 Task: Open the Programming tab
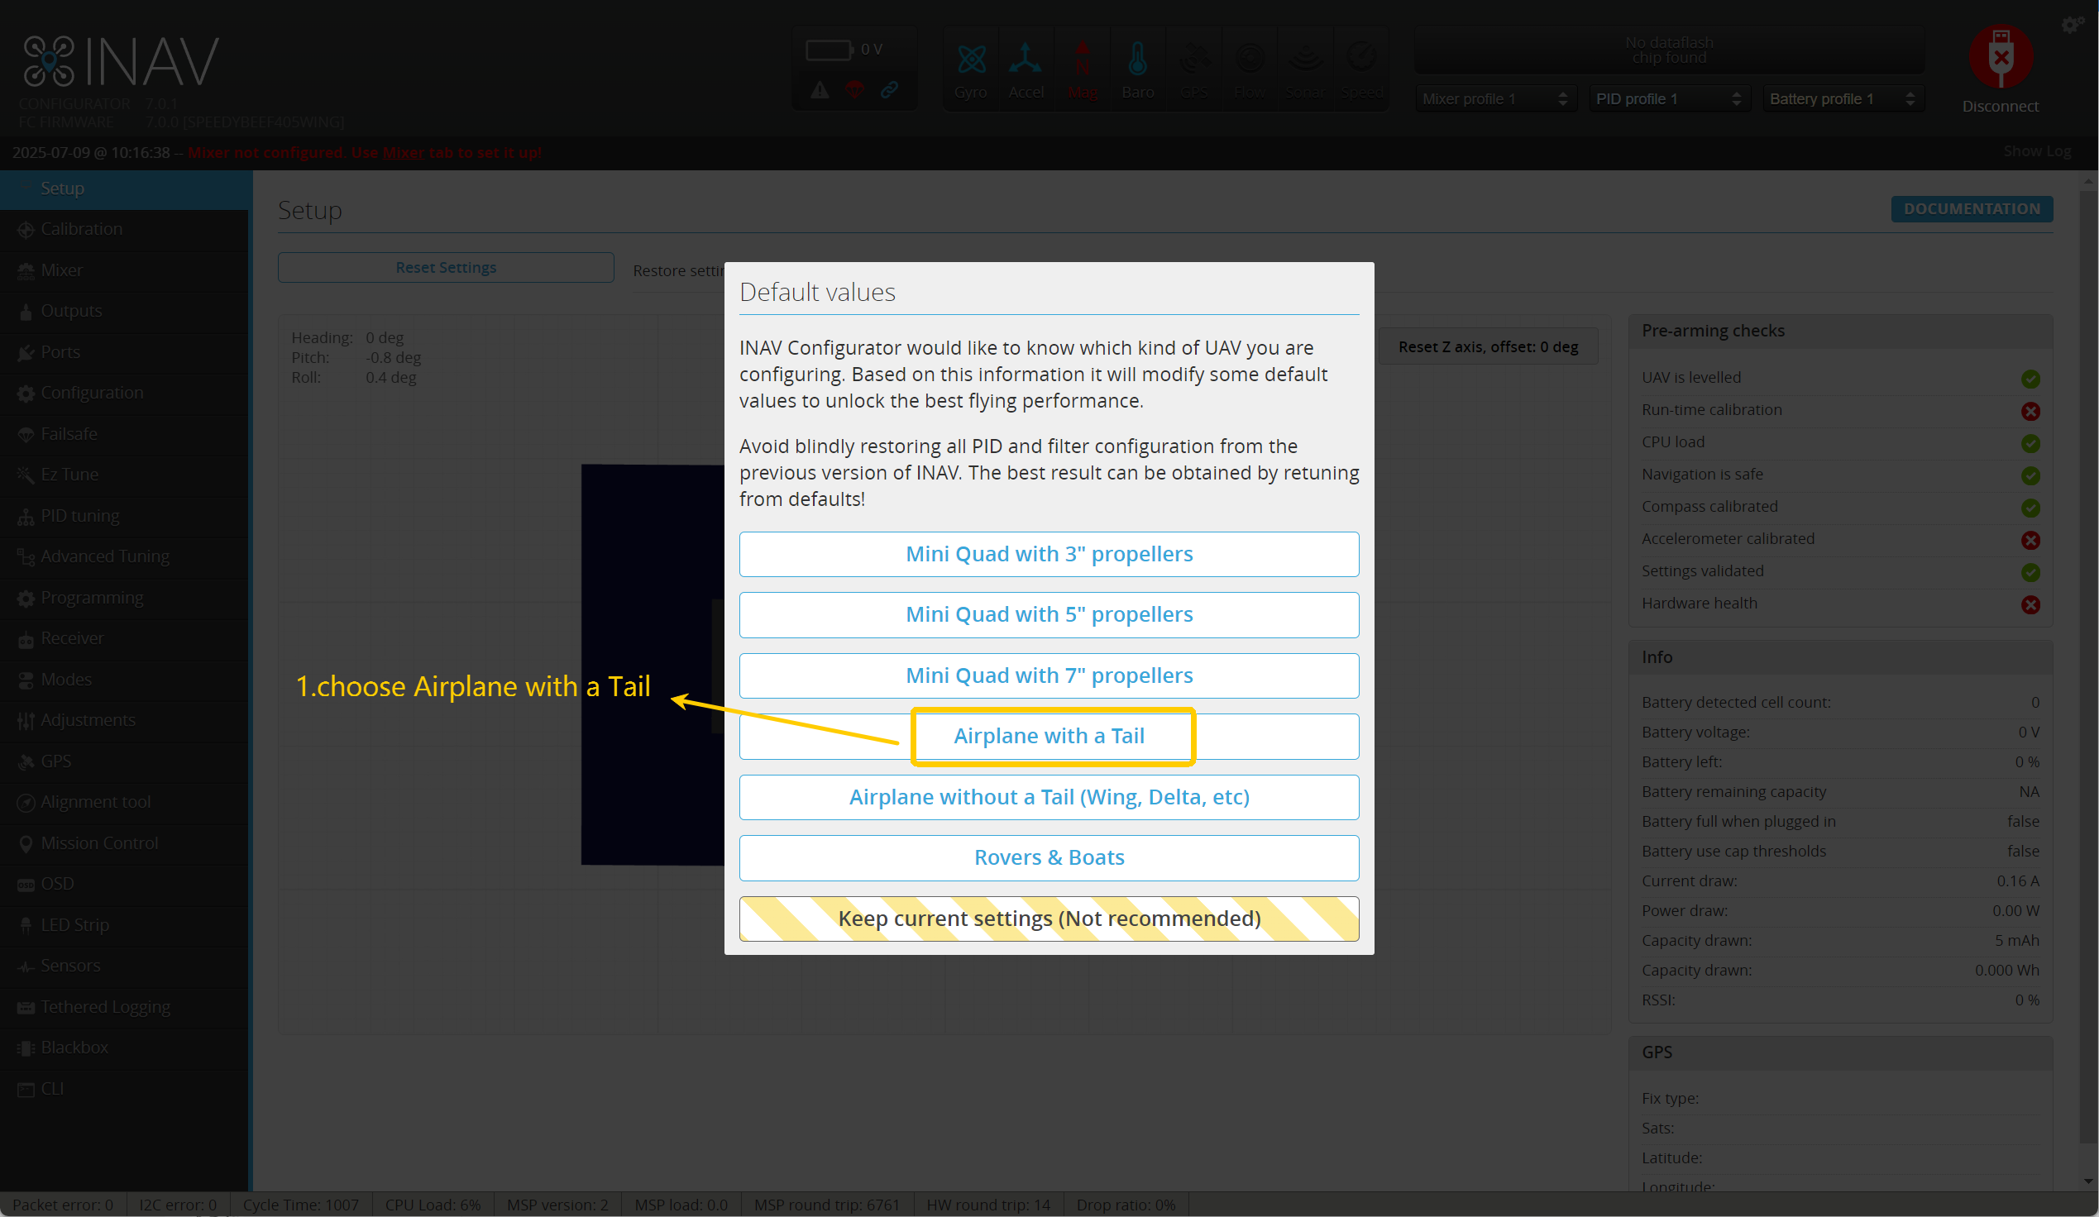[125, 598]
